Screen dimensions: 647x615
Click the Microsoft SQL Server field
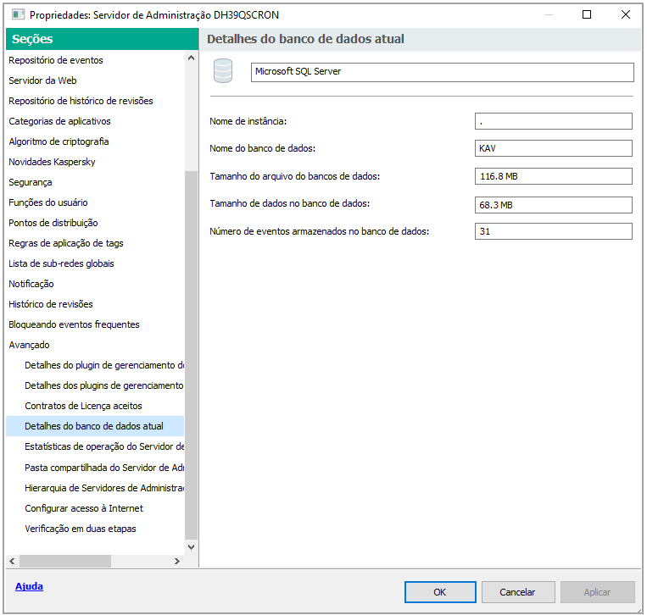[442, 72]
